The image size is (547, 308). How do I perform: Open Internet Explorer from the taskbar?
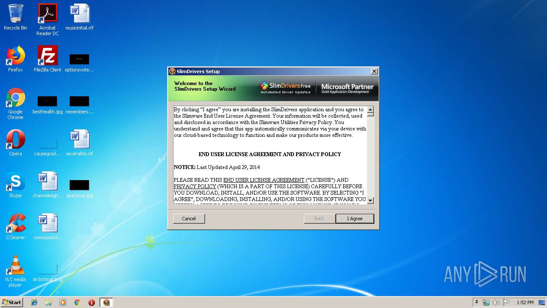tap(34, 302)
